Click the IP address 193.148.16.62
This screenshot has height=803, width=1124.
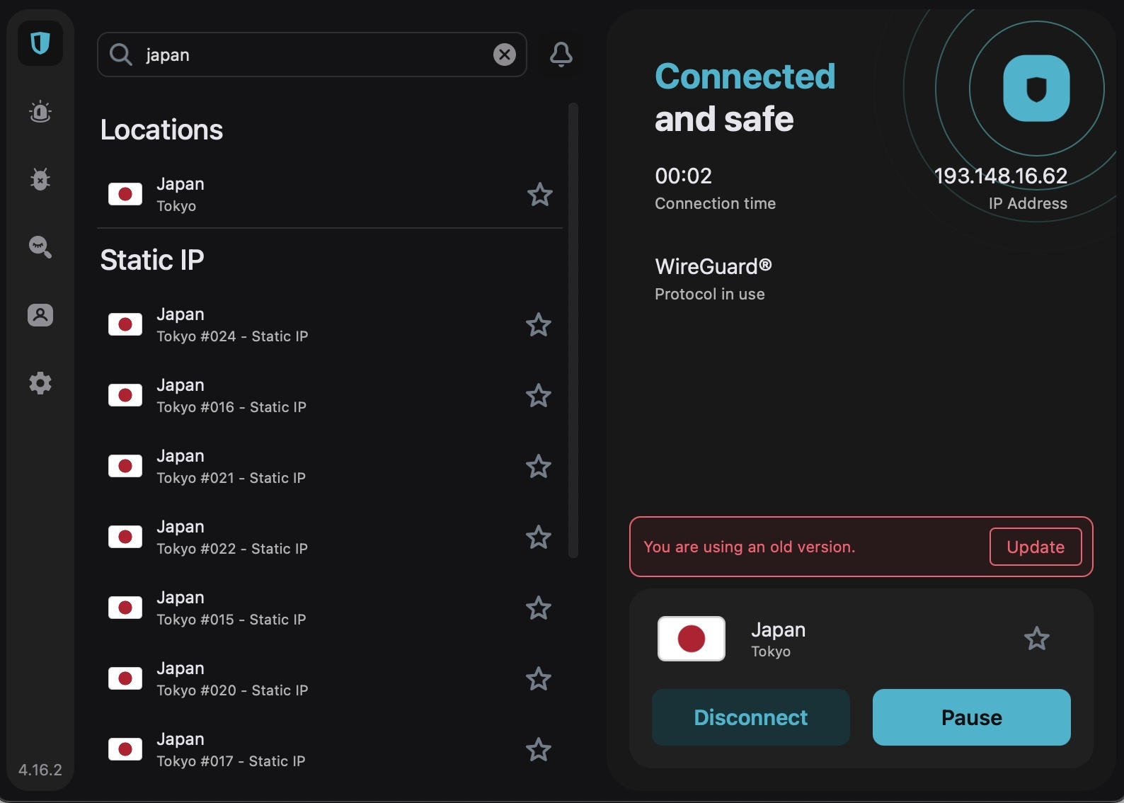click(x=1001, y=176)
